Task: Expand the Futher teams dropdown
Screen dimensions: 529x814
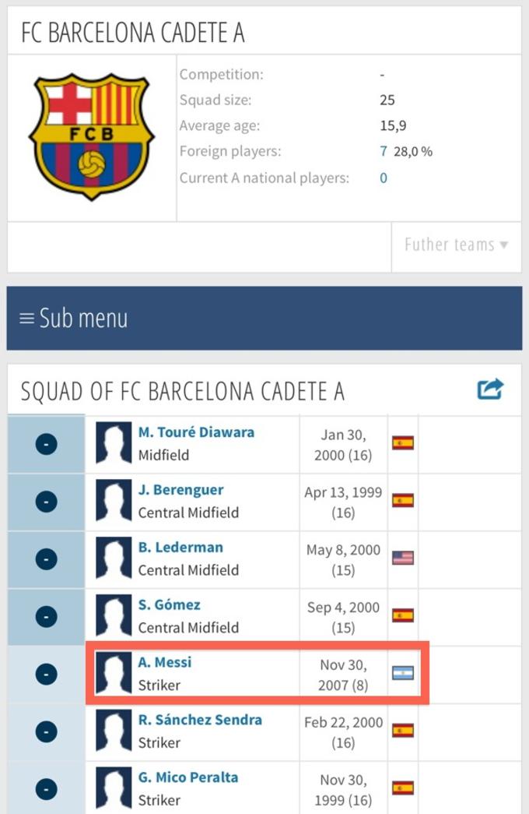Action: (457, 245)
